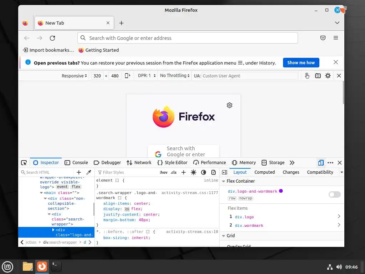Collapse the search-wrapper div node

49,214
